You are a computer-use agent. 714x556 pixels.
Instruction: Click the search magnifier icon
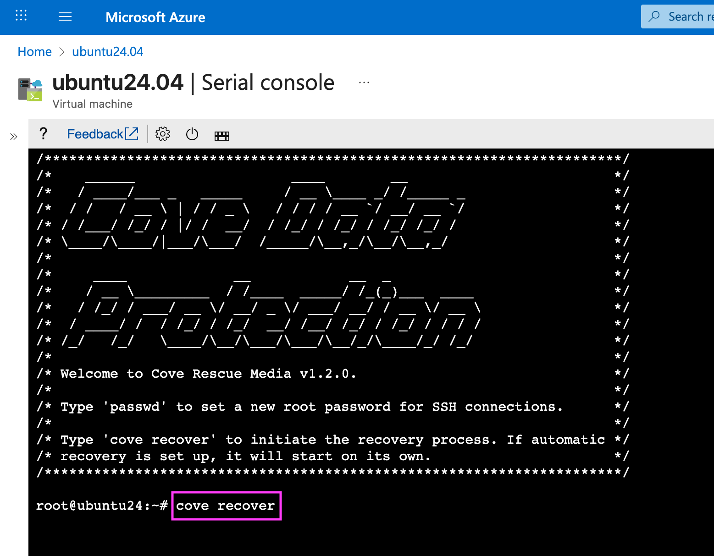click(x=654, y=17)
